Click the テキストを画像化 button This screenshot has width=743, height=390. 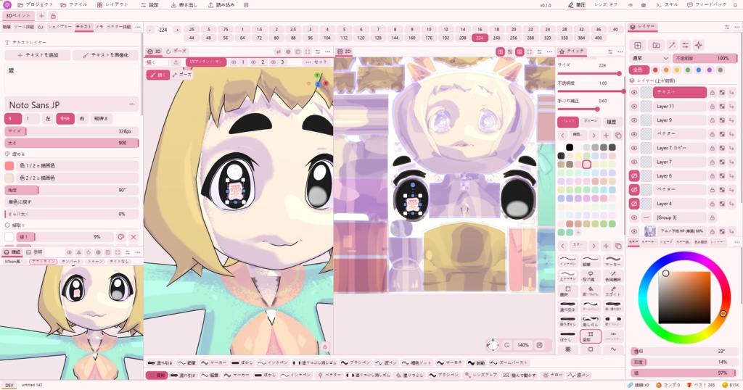[106, 55]
